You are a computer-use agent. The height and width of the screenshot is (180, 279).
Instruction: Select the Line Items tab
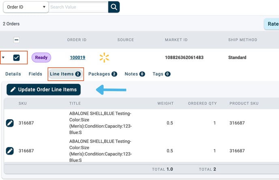click(x=65, y=74)
